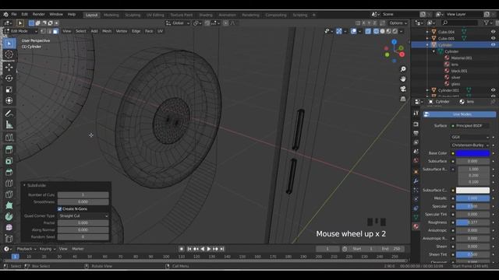Image resolution: width=499 pixels, height=280 pixels.
Task: Open the File menu
Action: click(14, 14)
